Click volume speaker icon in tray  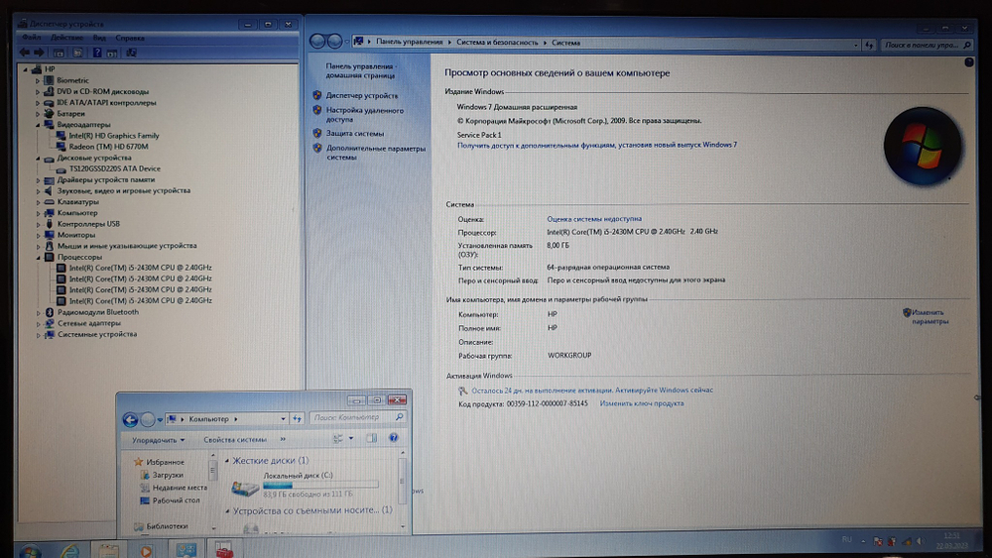point(922,541)
